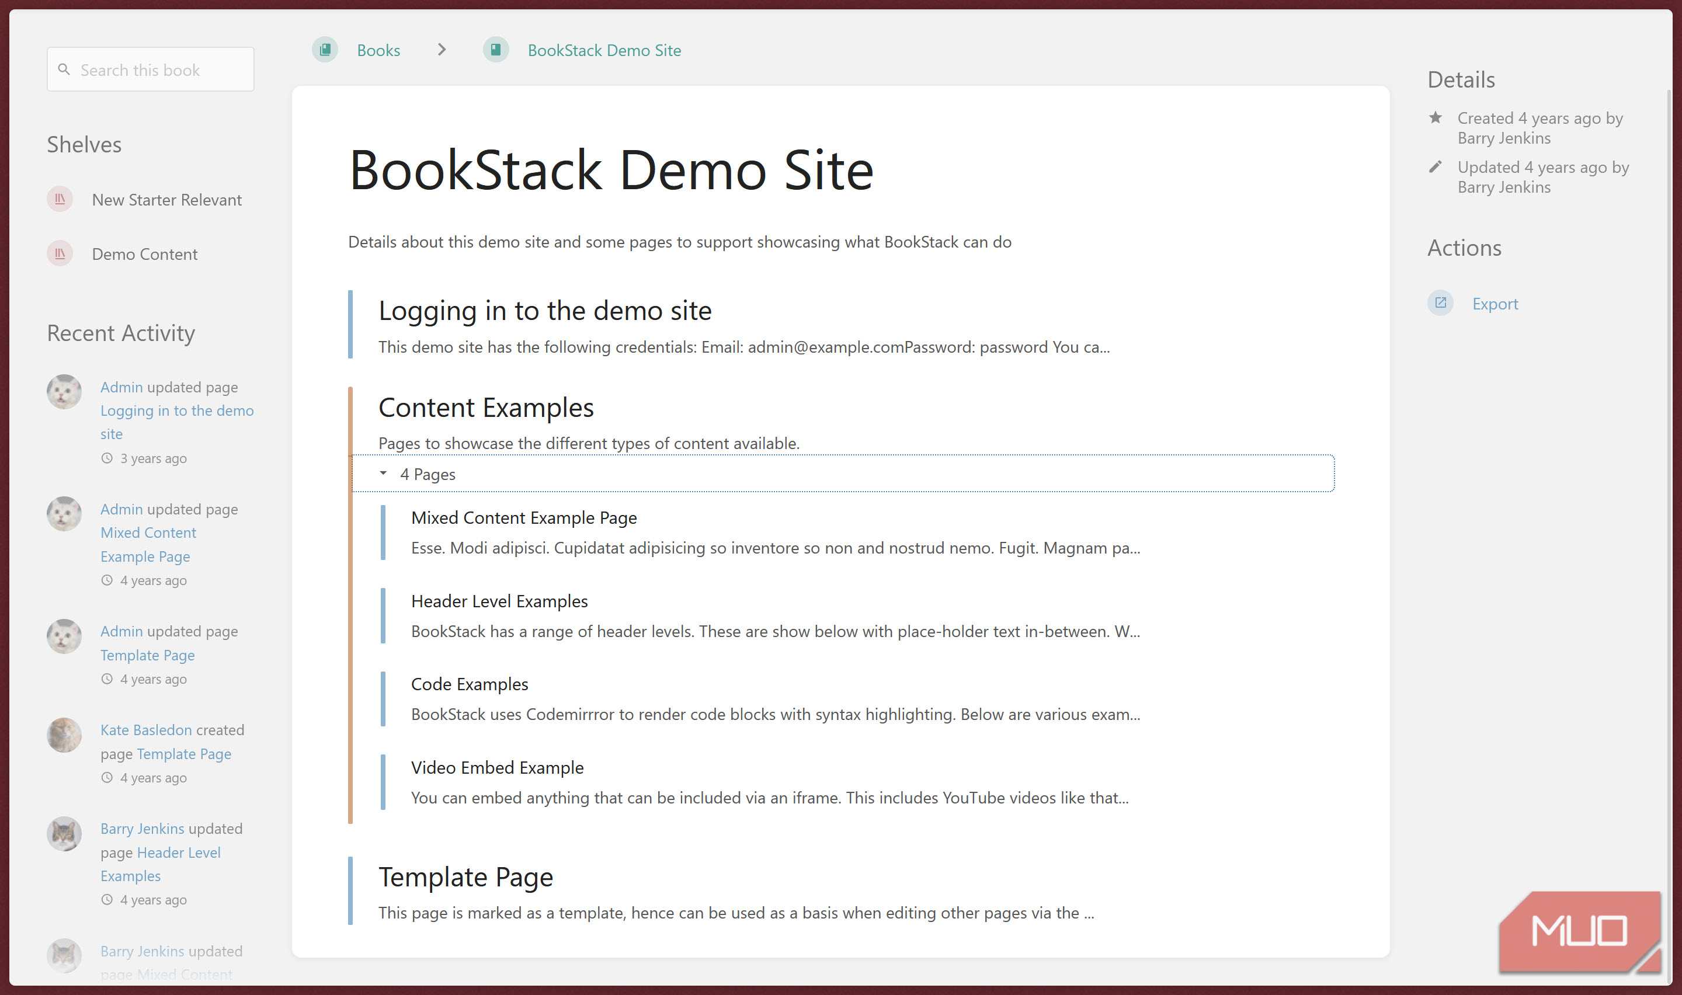Click Admin avatar beside Logging in activity
This screenshot has width=1682, height=995.
64,392
